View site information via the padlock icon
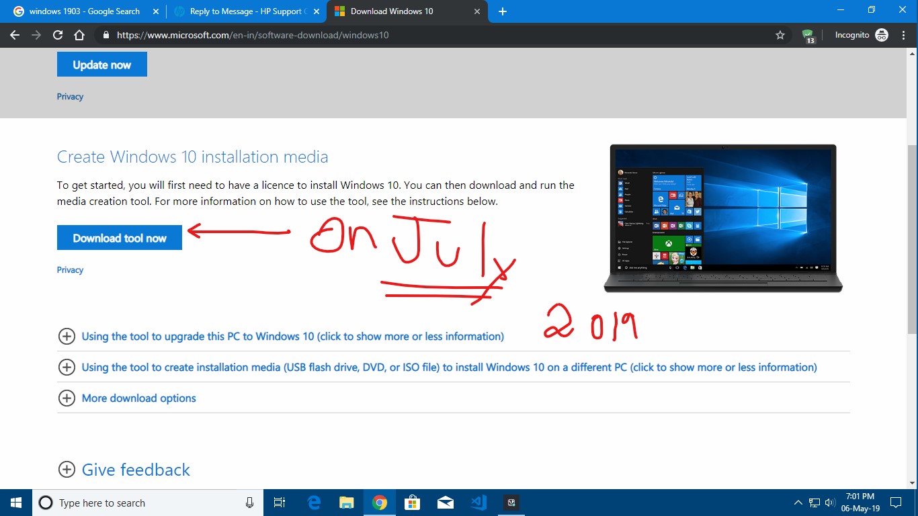The height and width of the screenshot is (516, 918). 106,35
